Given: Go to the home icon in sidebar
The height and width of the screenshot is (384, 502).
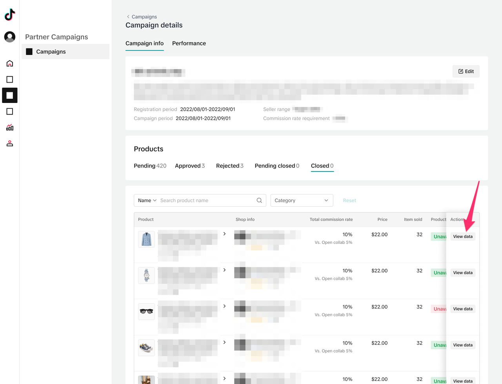Looking at the screenshot, I should (x=10, y=63).
